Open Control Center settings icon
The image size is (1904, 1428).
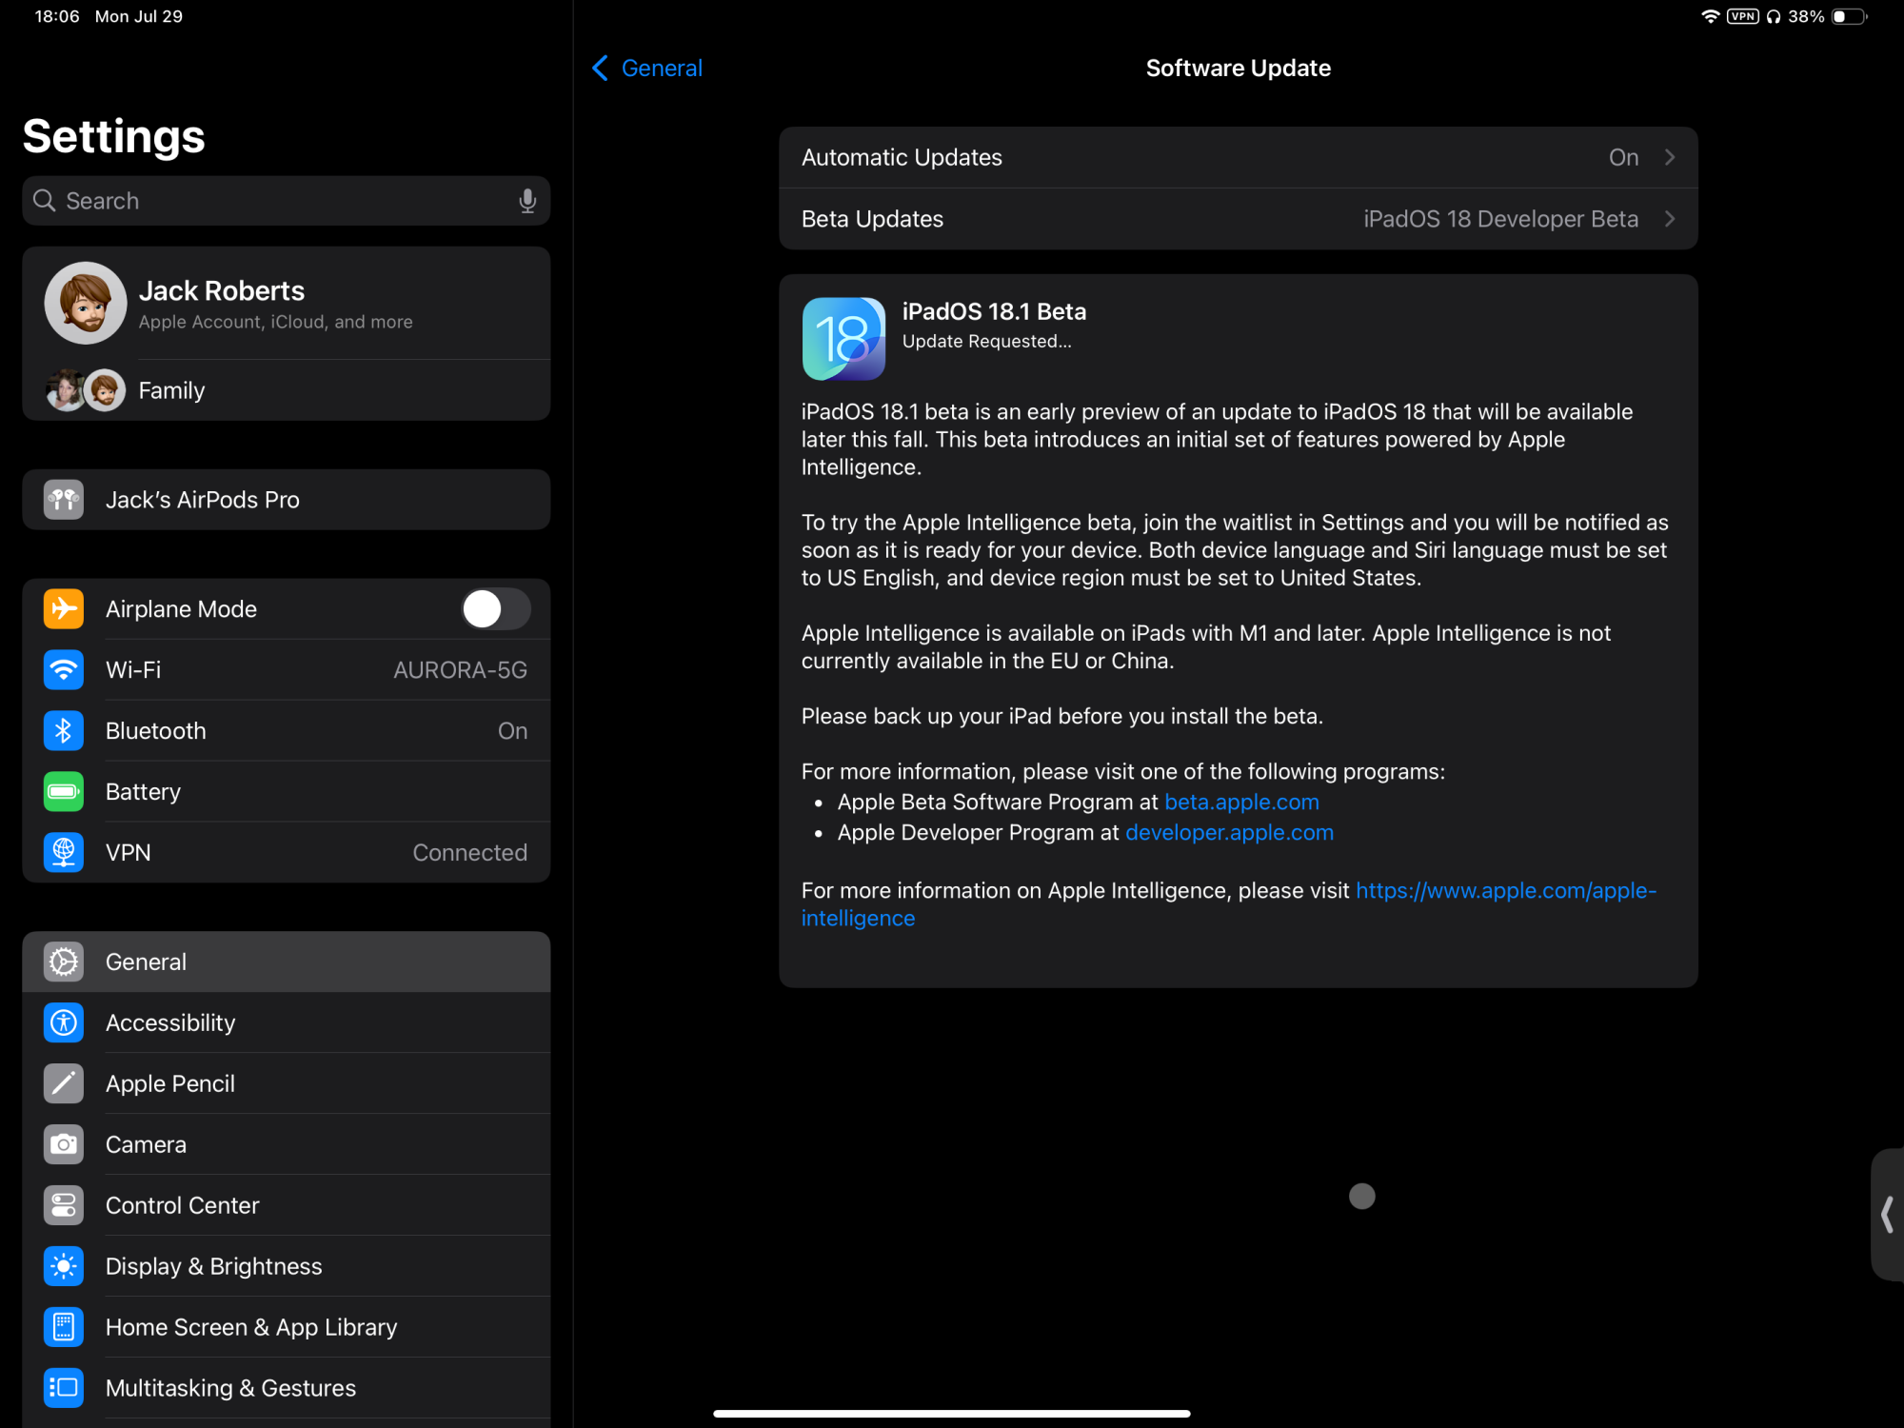[x=64, y=1205]
